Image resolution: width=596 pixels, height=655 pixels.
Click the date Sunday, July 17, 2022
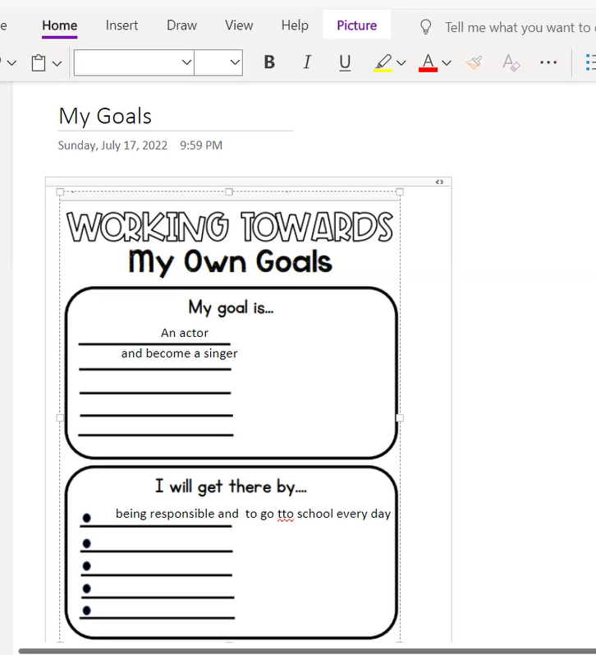point(112,145)
